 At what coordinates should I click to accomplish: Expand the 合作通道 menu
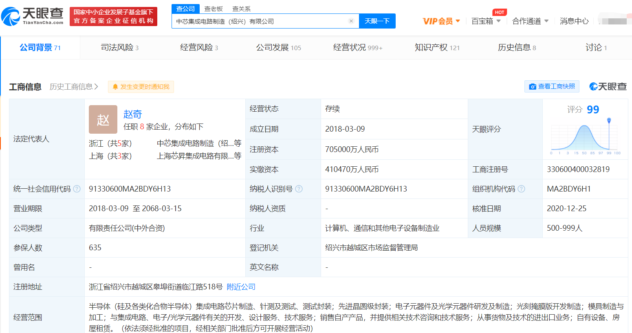coord(530,21)
